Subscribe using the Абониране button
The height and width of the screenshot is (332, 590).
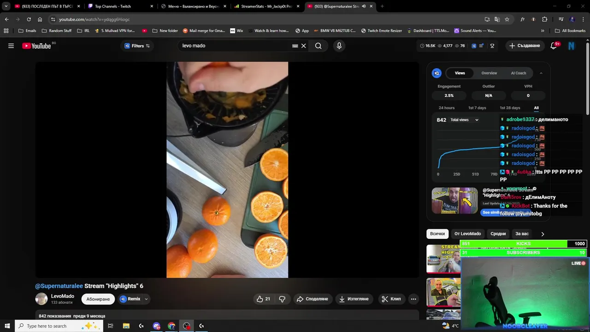(98, 299)
